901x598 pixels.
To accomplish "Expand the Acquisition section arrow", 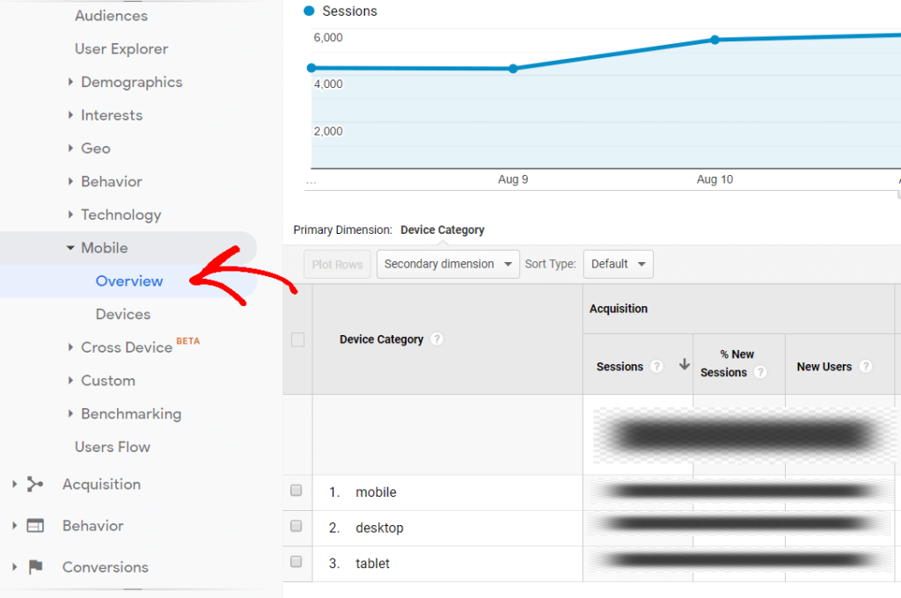I will pos(14,485).
